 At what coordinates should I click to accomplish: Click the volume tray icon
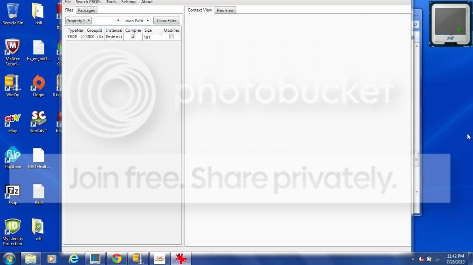421,259
